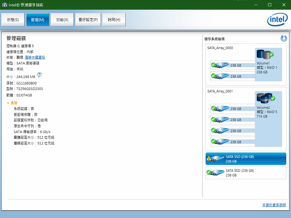The width and height of the screenshot is (291, 218).
Task: Select first 238 GB disk in SATA_Array_0000
Action: coord(233,65)
